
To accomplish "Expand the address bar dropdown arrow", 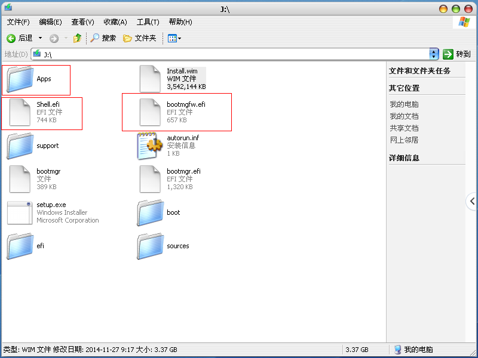I will [434, 54].
